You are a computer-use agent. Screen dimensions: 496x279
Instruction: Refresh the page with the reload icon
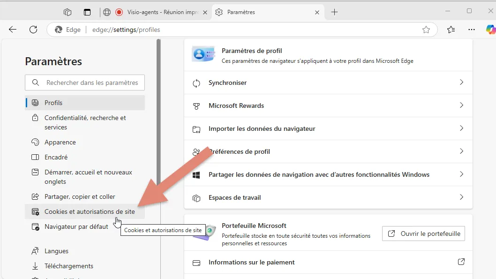(33, 30)
